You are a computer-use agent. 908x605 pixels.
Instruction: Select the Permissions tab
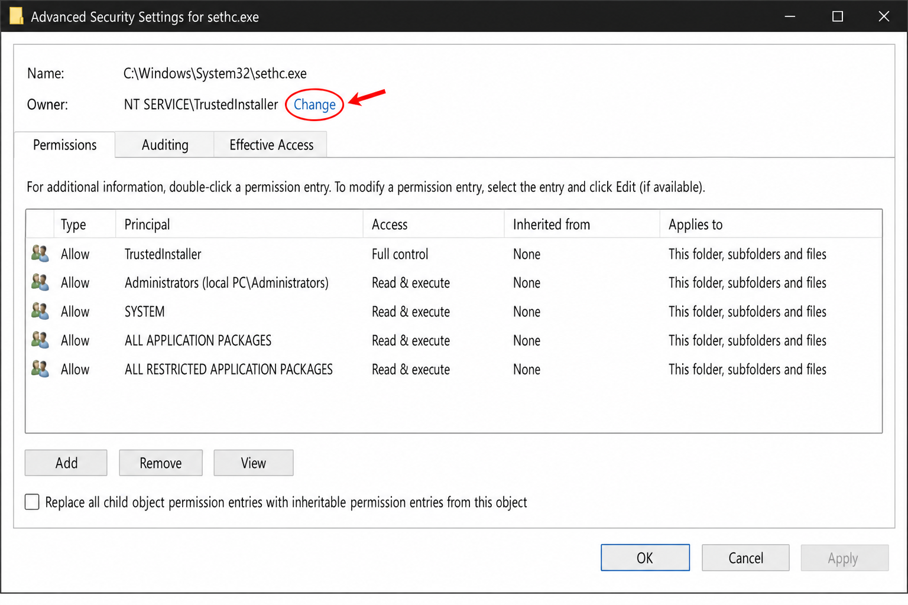coord(64,145)
